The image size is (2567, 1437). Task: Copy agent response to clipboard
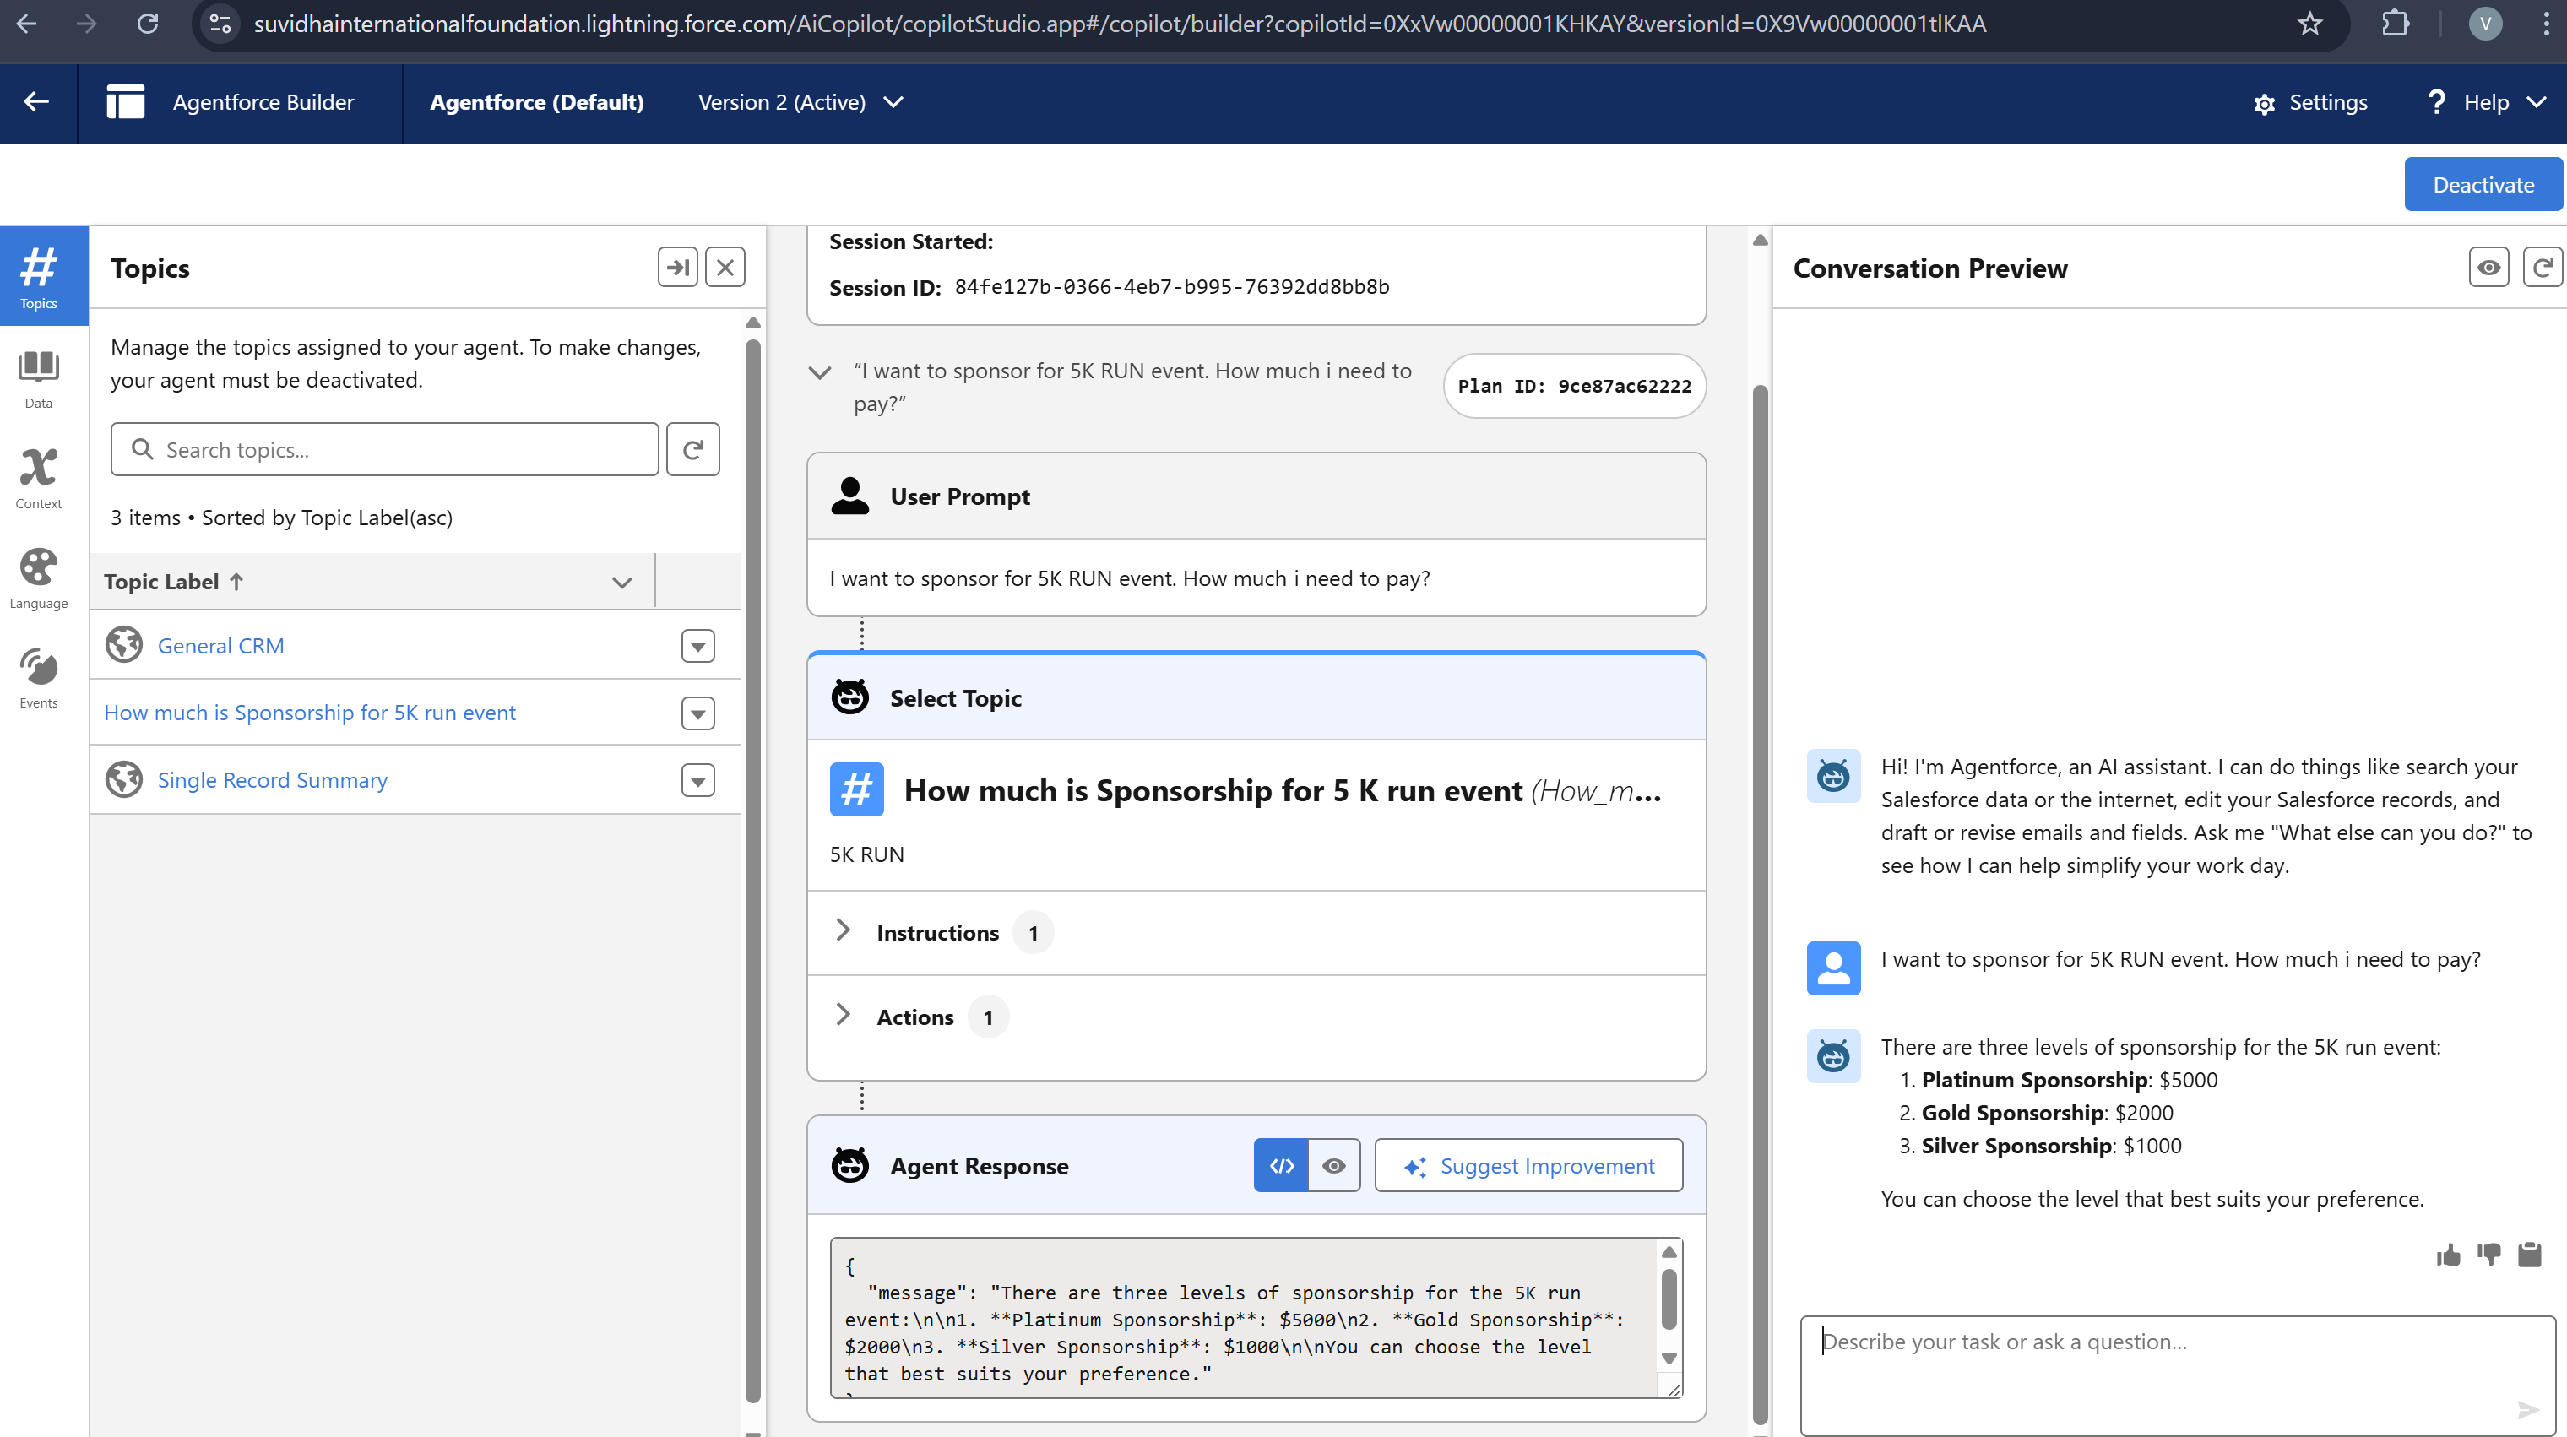pyautogui.click(x=2529, y=1255)
